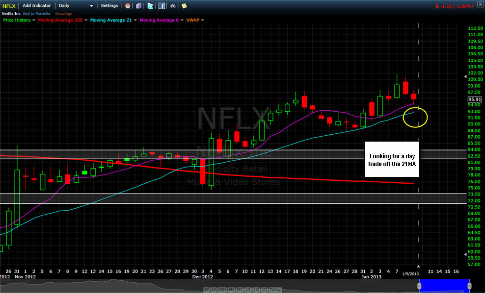This screenshot has height=294, width=485.
Task: Select the 1Y range button
Action: [x=214, y=290]
